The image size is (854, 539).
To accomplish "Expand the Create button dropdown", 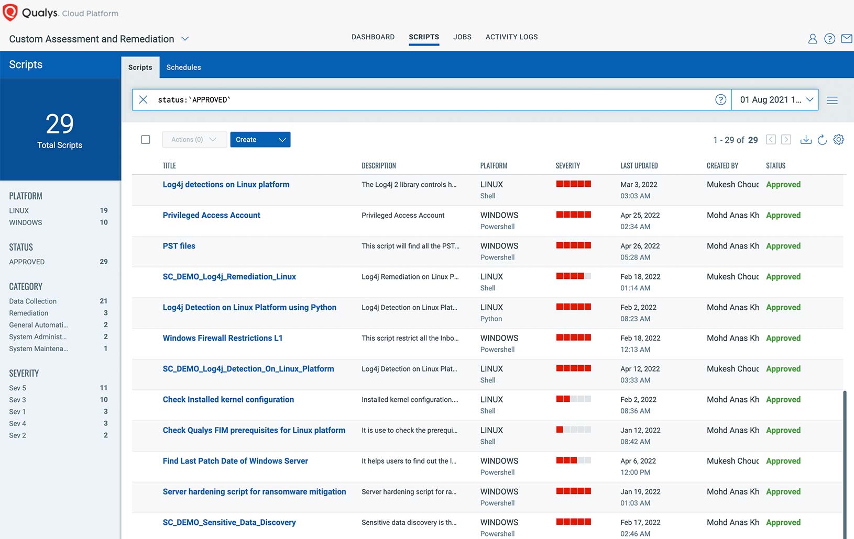I will pos(282,140).
